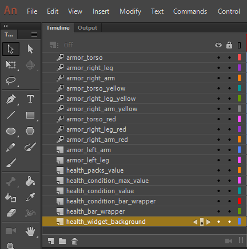247x249 pixels.
Task: Choose the Lasso tool
Action: pos(11,81)
